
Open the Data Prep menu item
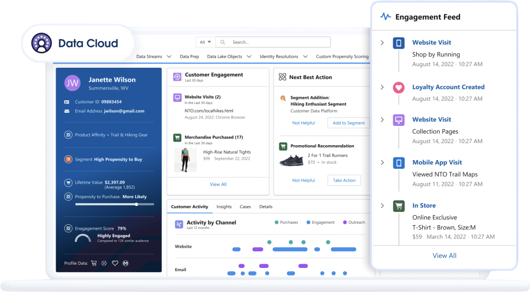coord(189,57)
